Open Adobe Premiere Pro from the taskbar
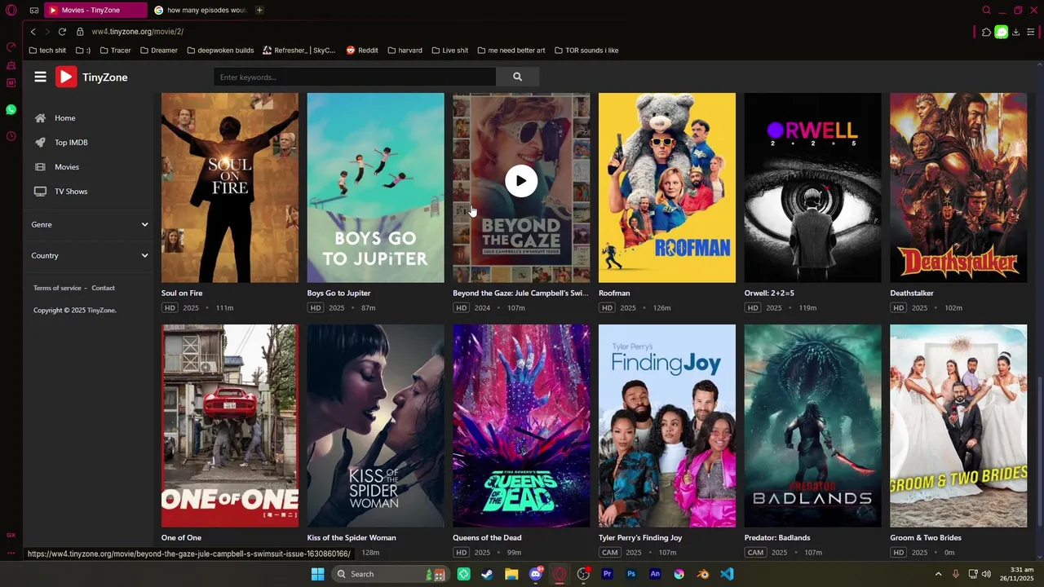The image size is (1044, 587). (607, 574)
